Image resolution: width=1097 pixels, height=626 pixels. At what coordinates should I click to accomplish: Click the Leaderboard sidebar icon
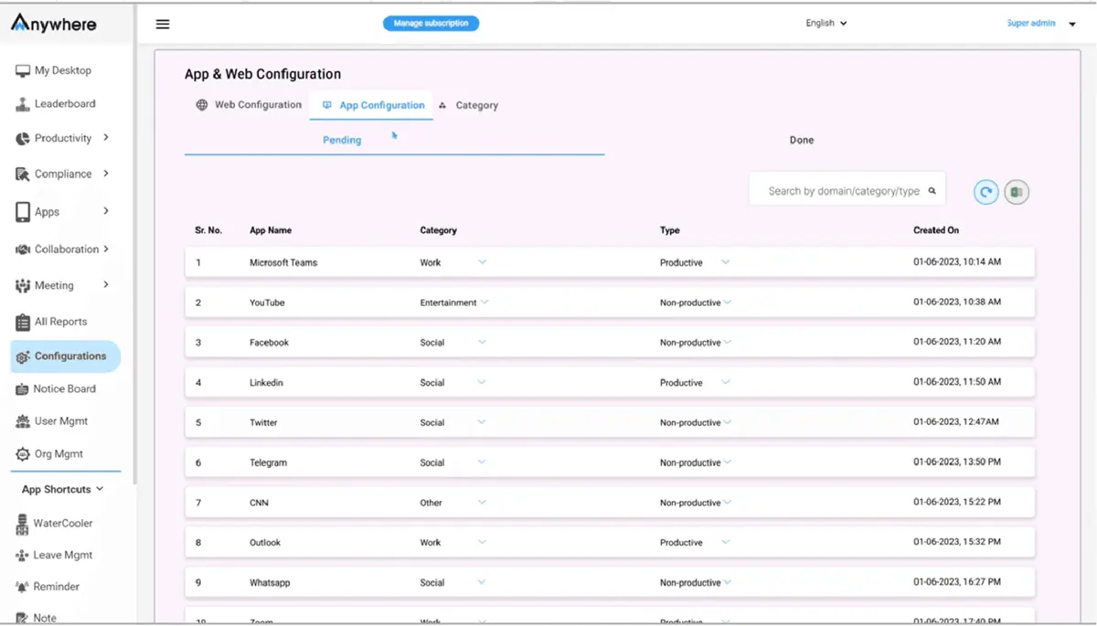tap(23, 104)
